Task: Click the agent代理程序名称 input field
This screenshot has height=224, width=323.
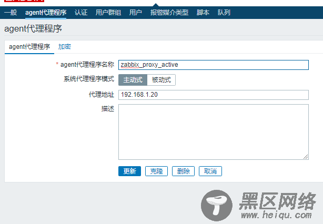Action: pyautogui.click(x=214, y=65)
